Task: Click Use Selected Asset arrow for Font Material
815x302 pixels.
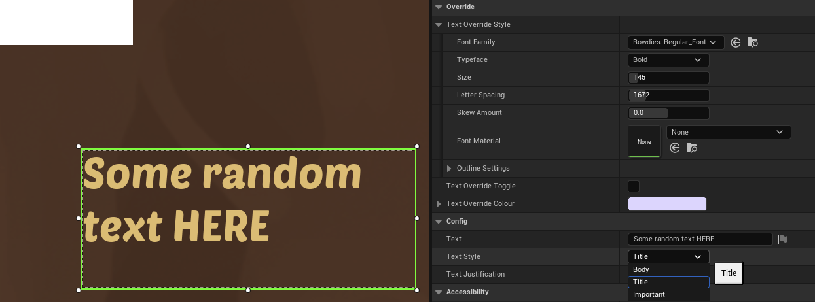Action: (x=675, y=148)
